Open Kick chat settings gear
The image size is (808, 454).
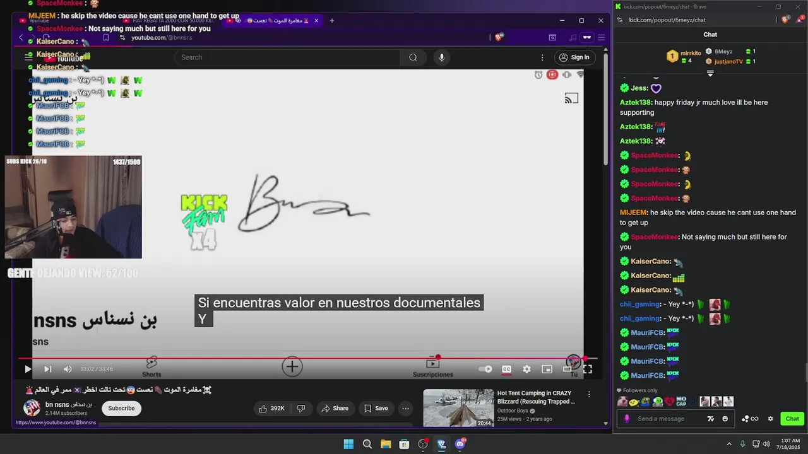(770, 419)
